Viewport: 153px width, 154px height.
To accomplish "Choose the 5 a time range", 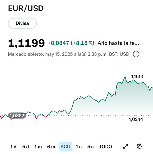I will coord(91,147).
